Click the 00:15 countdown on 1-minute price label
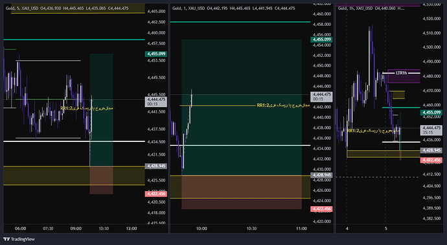This screenshot has width=447, height=245. [317, 99]
